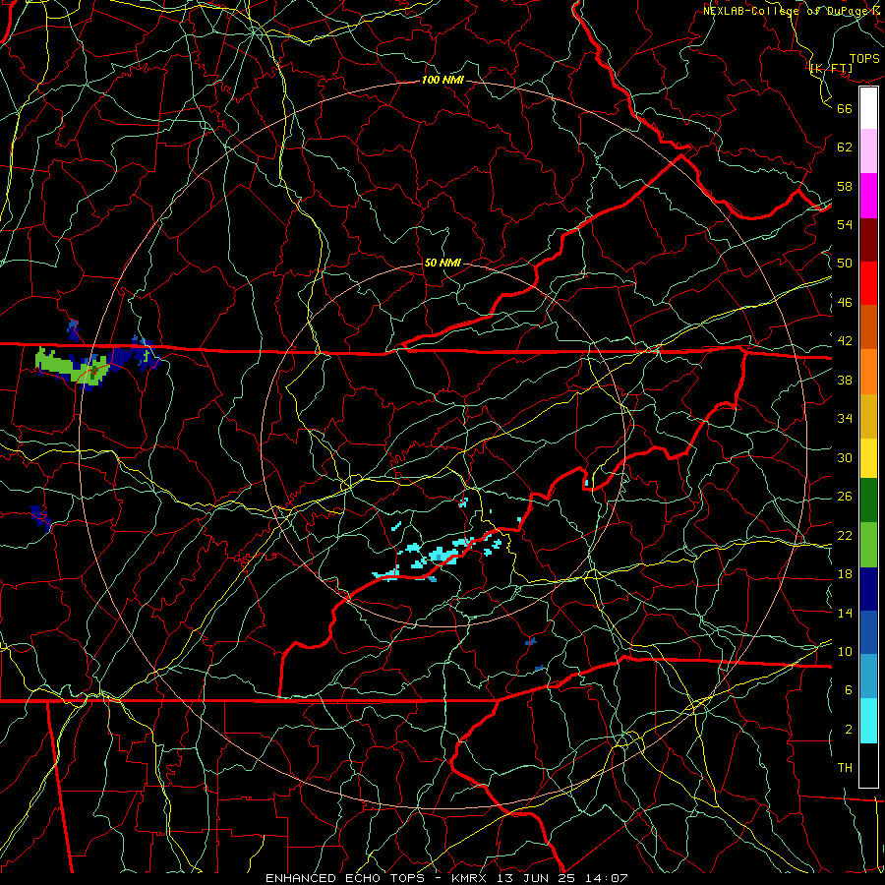Click the legend label "TH"

click(x=845, y=768)
